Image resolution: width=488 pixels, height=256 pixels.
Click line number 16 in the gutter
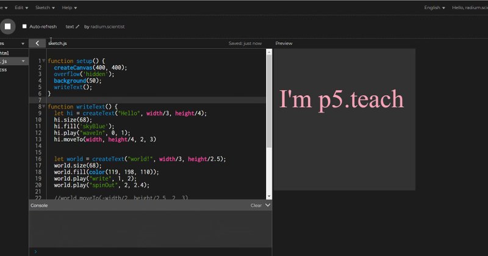point(38,159)
